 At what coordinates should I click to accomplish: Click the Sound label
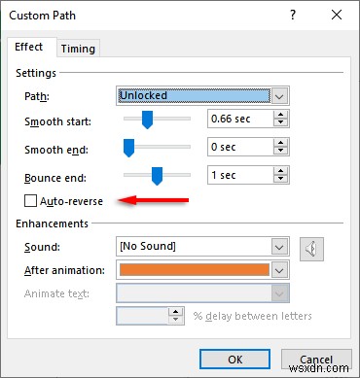(x=42, y=247)
